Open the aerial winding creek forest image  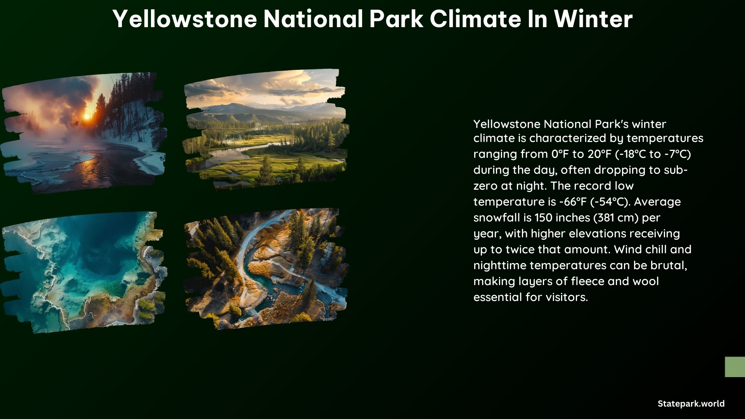(266, 269)
